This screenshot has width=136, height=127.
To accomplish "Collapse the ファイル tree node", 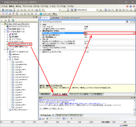I will tap(5, 49).
